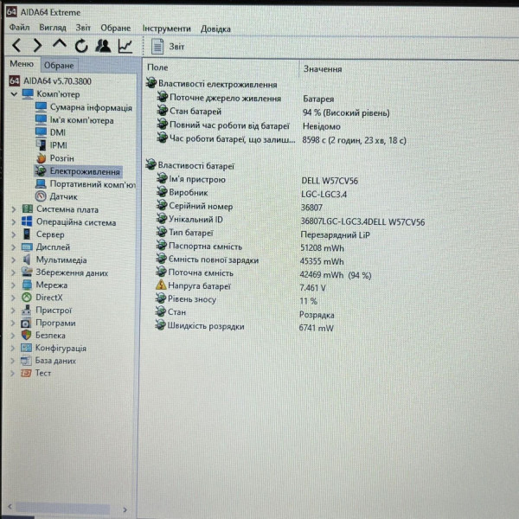Image resolution: width=519 pixels, height=519 pixels.
Task: Expand the Дисплей node
Action: pyautogui.click(x=14, y=247)
